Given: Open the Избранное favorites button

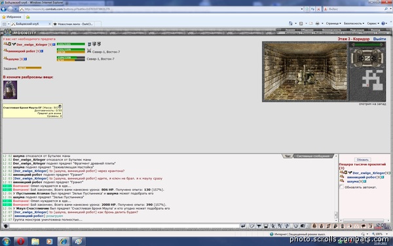Looking at the screenshot, I should [x=12, y=17].
